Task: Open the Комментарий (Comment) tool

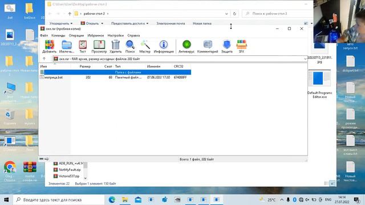Action: coord(208,46)
